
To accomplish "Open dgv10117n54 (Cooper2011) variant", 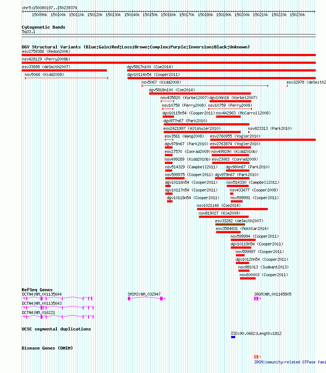I will [x=191, y=190].
